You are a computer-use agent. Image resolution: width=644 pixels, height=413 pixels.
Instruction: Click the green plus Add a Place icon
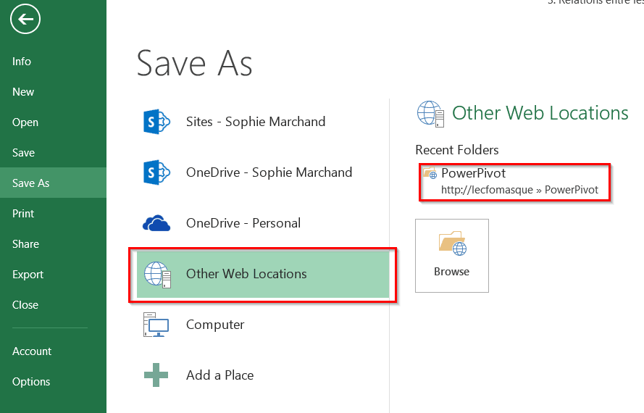(156, 375)
